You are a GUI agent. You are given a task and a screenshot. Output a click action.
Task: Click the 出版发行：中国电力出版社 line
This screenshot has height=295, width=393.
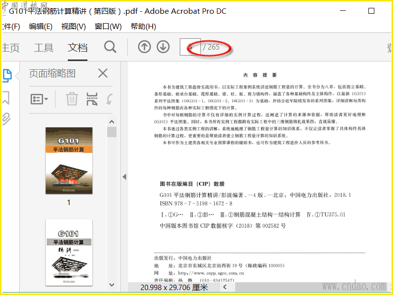point(183,258)
